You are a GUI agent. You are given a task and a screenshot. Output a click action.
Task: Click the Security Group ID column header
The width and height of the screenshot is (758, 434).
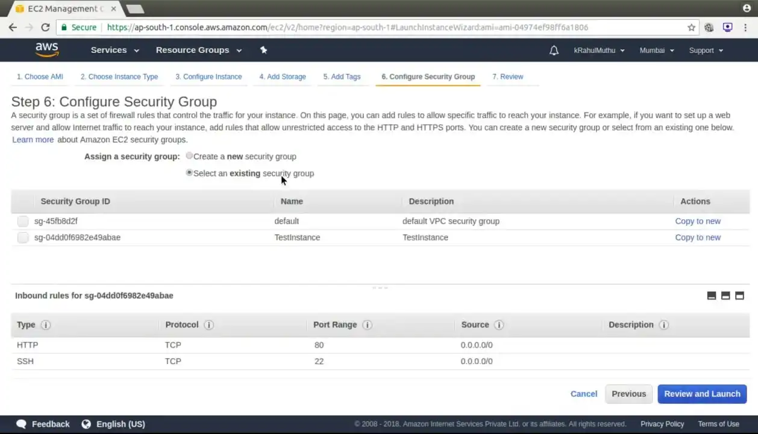(x=75, y=201)
